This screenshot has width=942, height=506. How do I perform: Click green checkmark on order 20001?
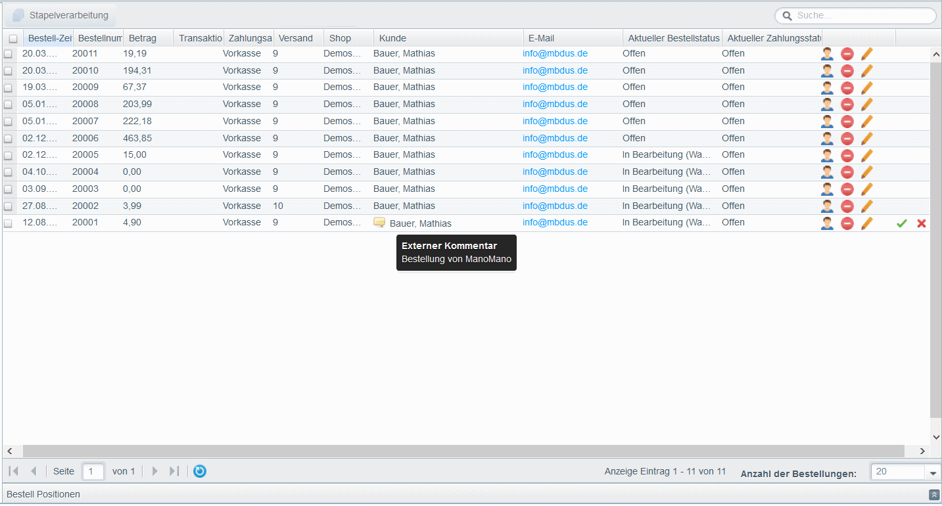[x=901, y=223]
